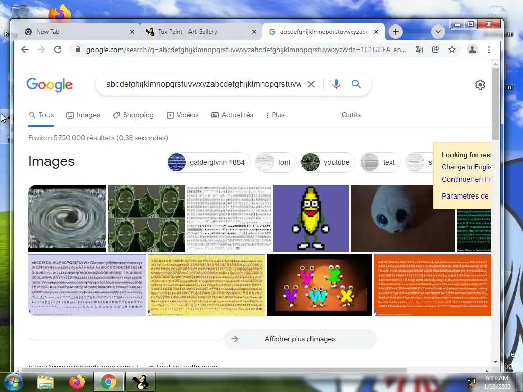Open the white character map thumbnail
Screen dimensions: 523x392
pyautogui.click(x=229, y=218)
